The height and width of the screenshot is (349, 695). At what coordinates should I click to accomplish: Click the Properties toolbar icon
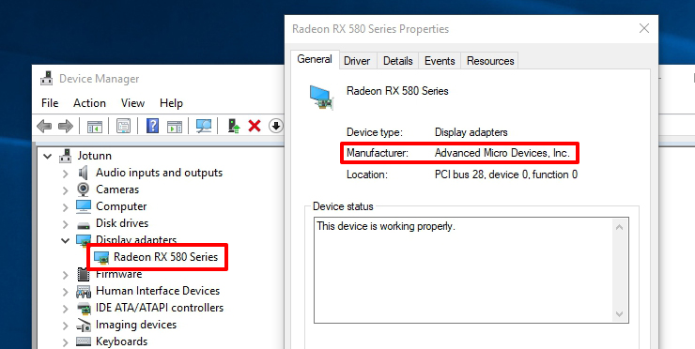click(123, 127)
